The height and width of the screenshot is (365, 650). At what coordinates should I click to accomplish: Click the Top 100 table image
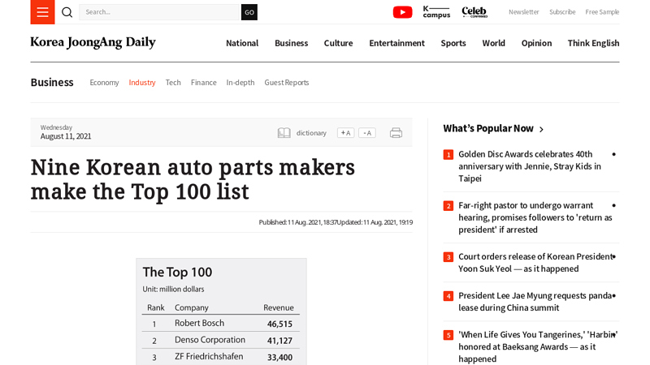(x=221, y=311)
